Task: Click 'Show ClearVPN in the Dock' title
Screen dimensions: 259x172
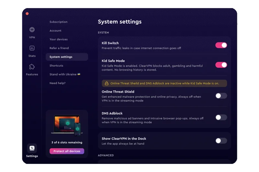Action: click(124, 138)
